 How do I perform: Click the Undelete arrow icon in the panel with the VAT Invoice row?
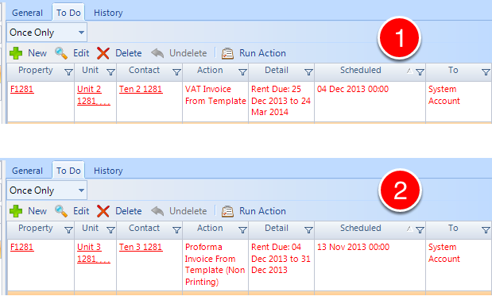(157, 53)
